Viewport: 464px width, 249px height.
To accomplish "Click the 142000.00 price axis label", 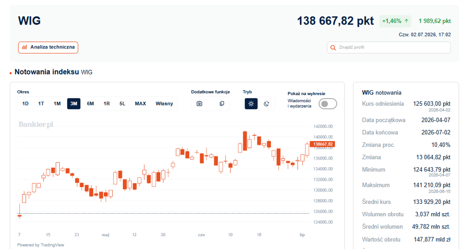I will pyautogui.click(x=323, y=126).
